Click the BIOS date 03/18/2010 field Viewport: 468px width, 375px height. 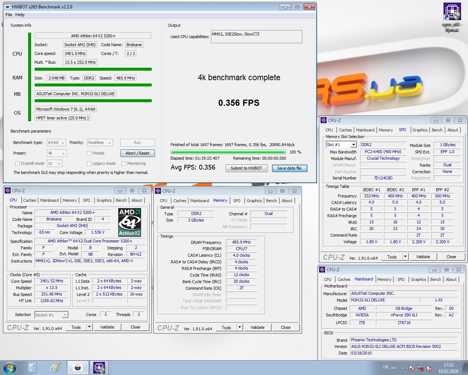404,353
